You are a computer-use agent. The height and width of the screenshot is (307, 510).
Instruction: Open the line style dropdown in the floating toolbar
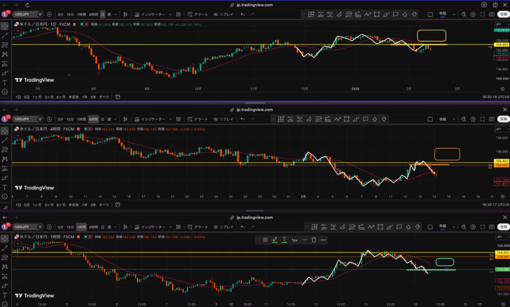click(304, 240)
